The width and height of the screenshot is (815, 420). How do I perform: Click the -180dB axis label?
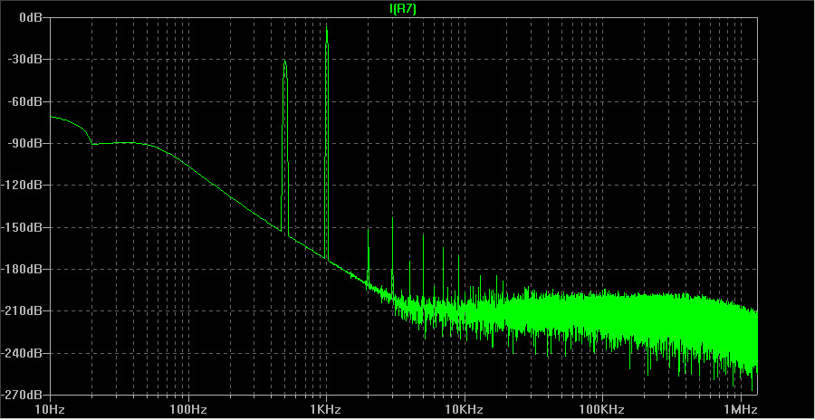tap(23, 269)
